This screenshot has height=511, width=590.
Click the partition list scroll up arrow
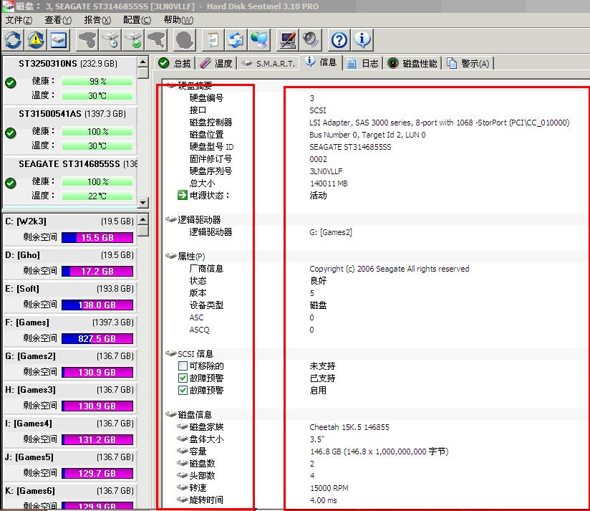pos(143,219)
